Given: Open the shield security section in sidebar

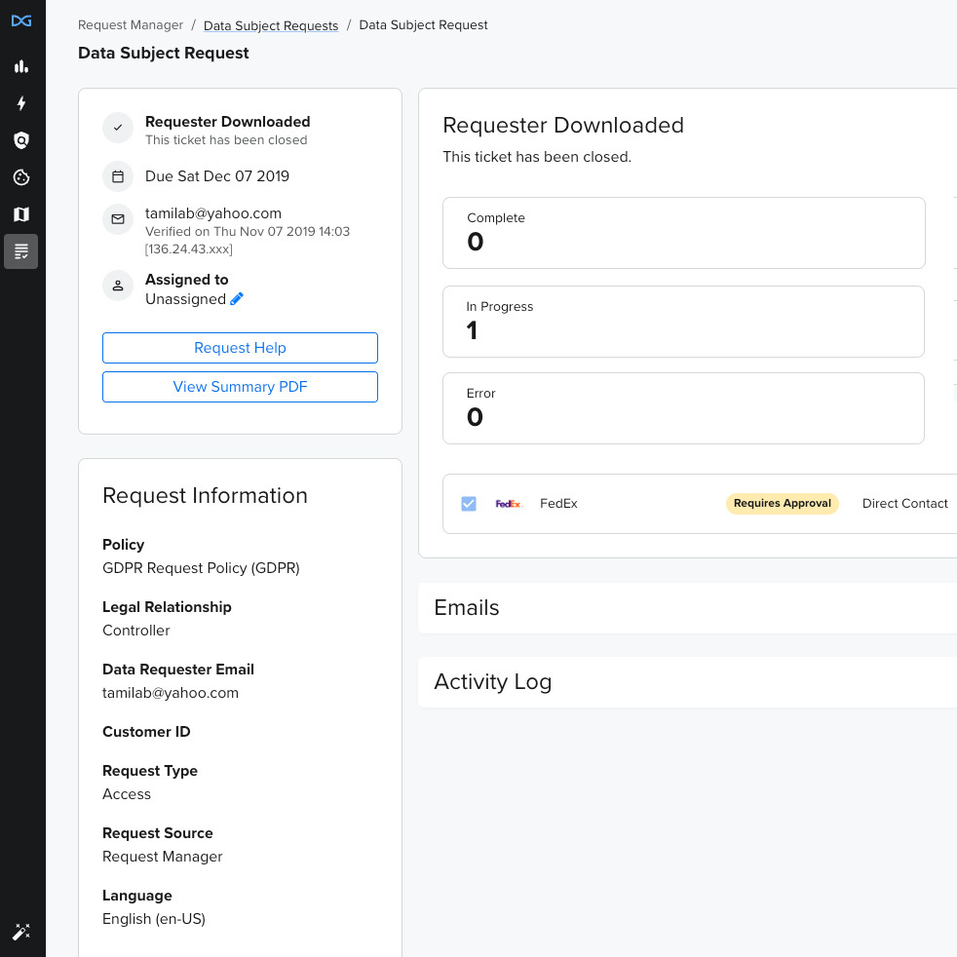Looking at the screenshot, I should [20, 140].
